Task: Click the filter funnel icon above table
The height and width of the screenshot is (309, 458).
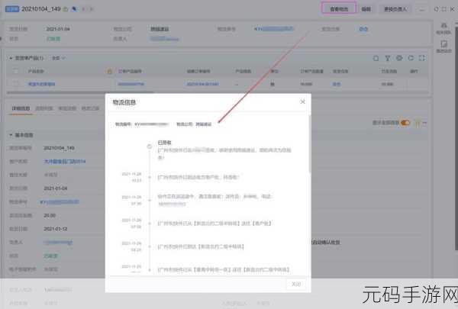Action: [x=388, y=58]
